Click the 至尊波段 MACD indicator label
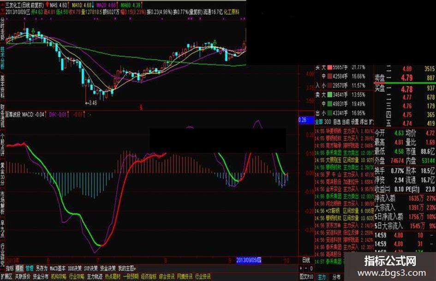This screenshot has height=281, width=436. (25, 114)
